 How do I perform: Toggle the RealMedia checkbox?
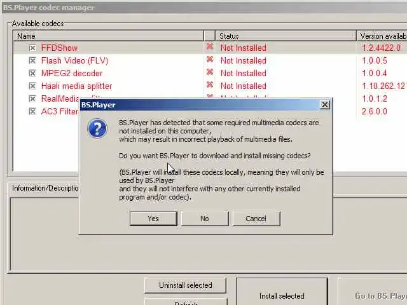[32, 98]
